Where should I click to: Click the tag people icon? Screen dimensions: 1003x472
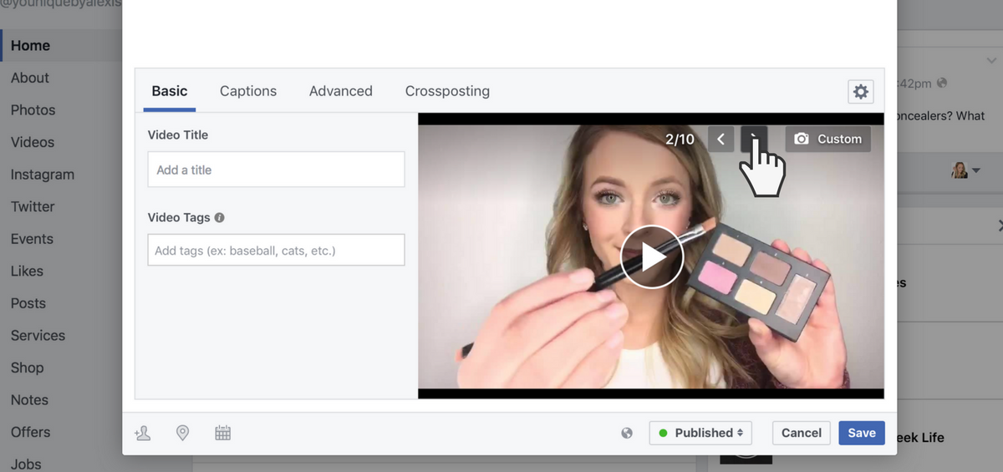(143, 433)
